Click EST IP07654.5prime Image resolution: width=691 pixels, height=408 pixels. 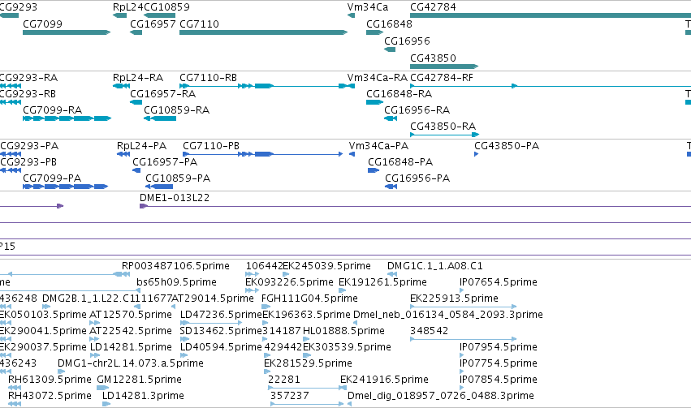498,282
